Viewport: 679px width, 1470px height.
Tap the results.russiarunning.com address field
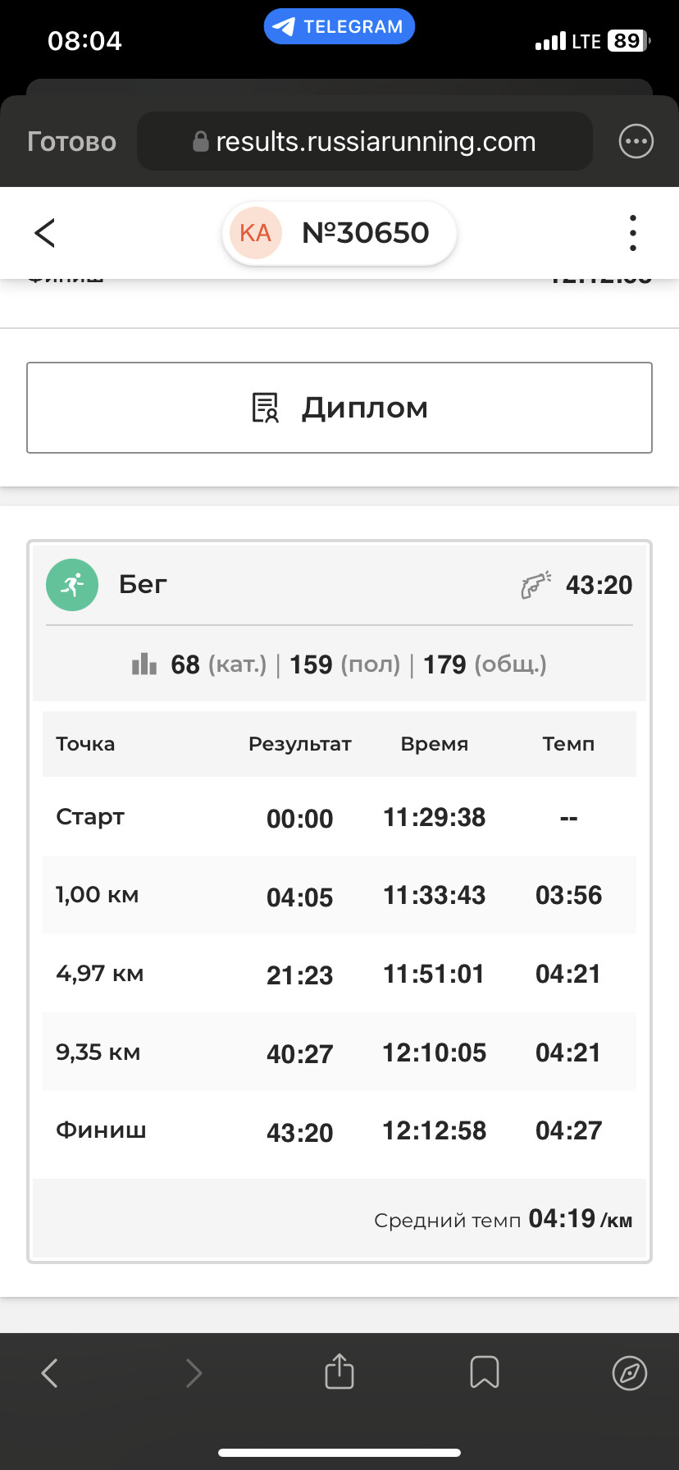point(364,141)
